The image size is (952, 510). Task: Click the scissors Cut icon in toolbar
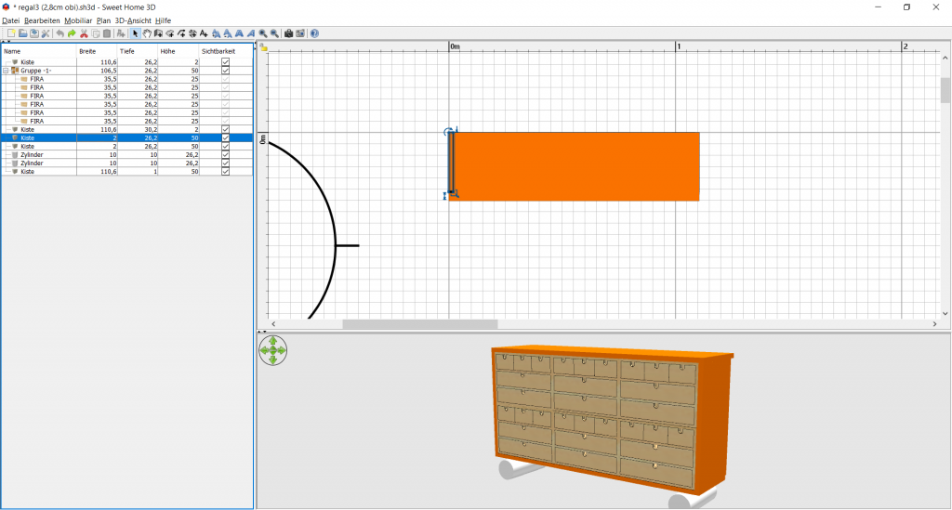tap(84, 33)
